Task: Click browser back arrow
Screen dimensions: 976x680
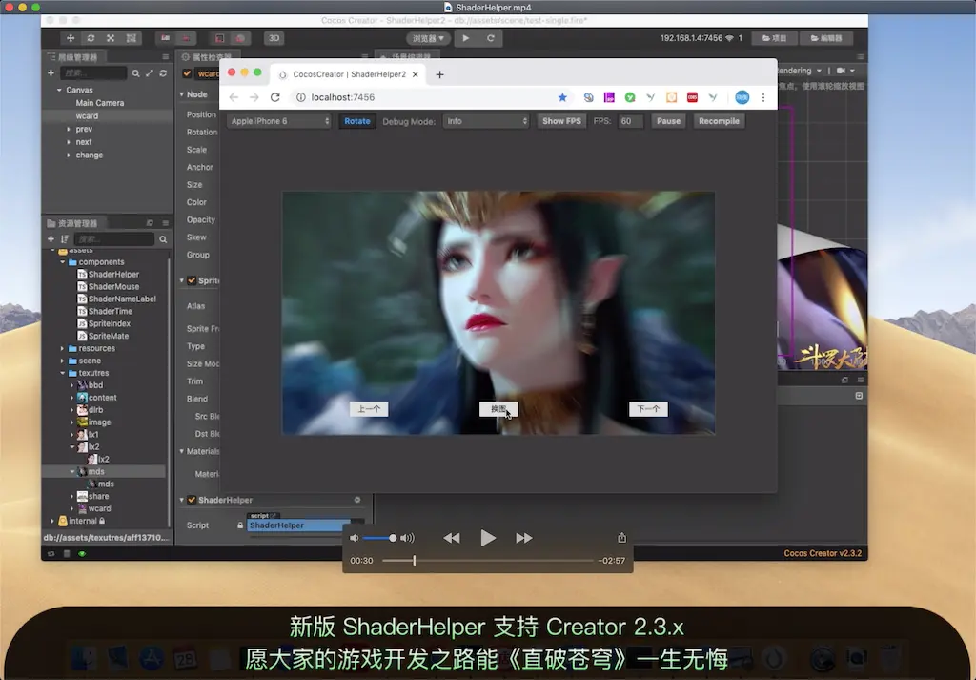Action: [234, 97]
